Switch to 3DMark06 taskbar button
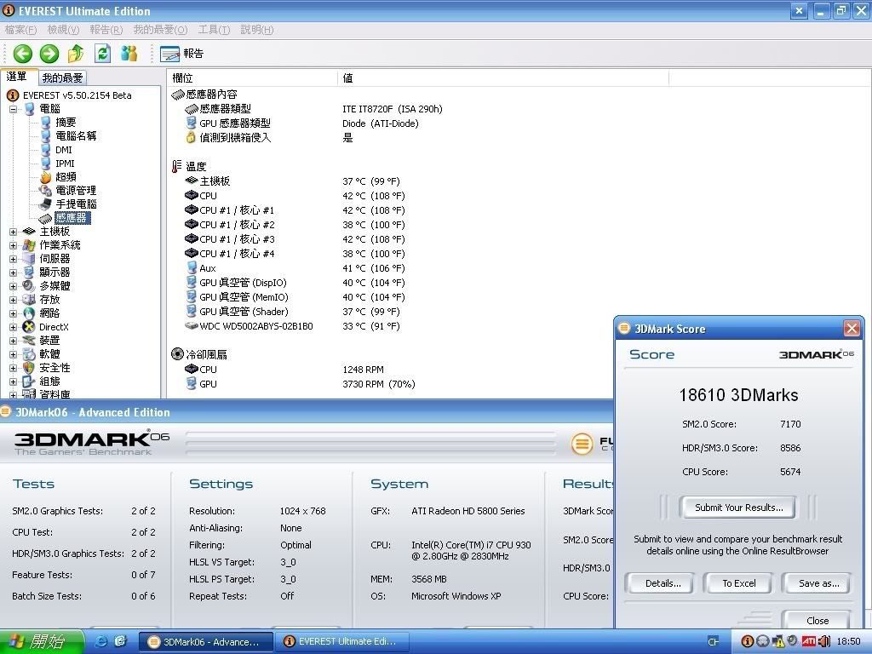Viewport: 872px width, 654px height. click(205, 642)
